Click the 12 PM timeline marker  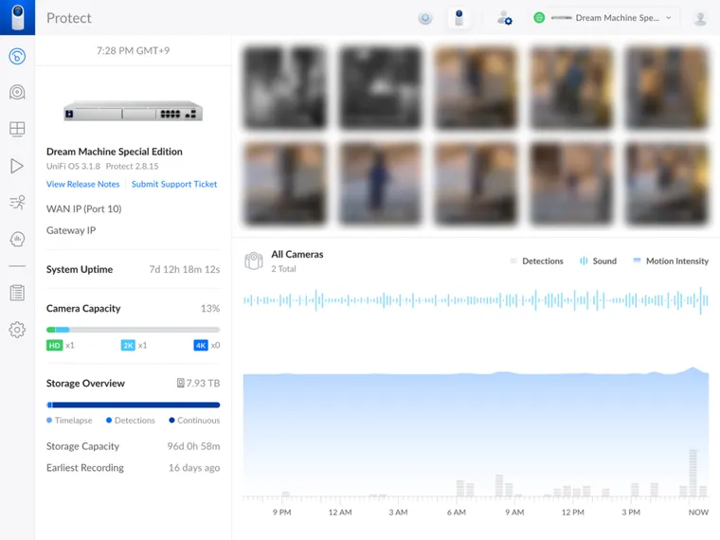coord(572,512)
